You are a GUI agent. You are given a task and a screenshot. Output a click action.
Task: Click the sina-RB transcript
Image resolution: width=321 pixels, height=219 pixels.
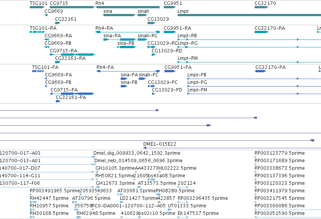126,47
